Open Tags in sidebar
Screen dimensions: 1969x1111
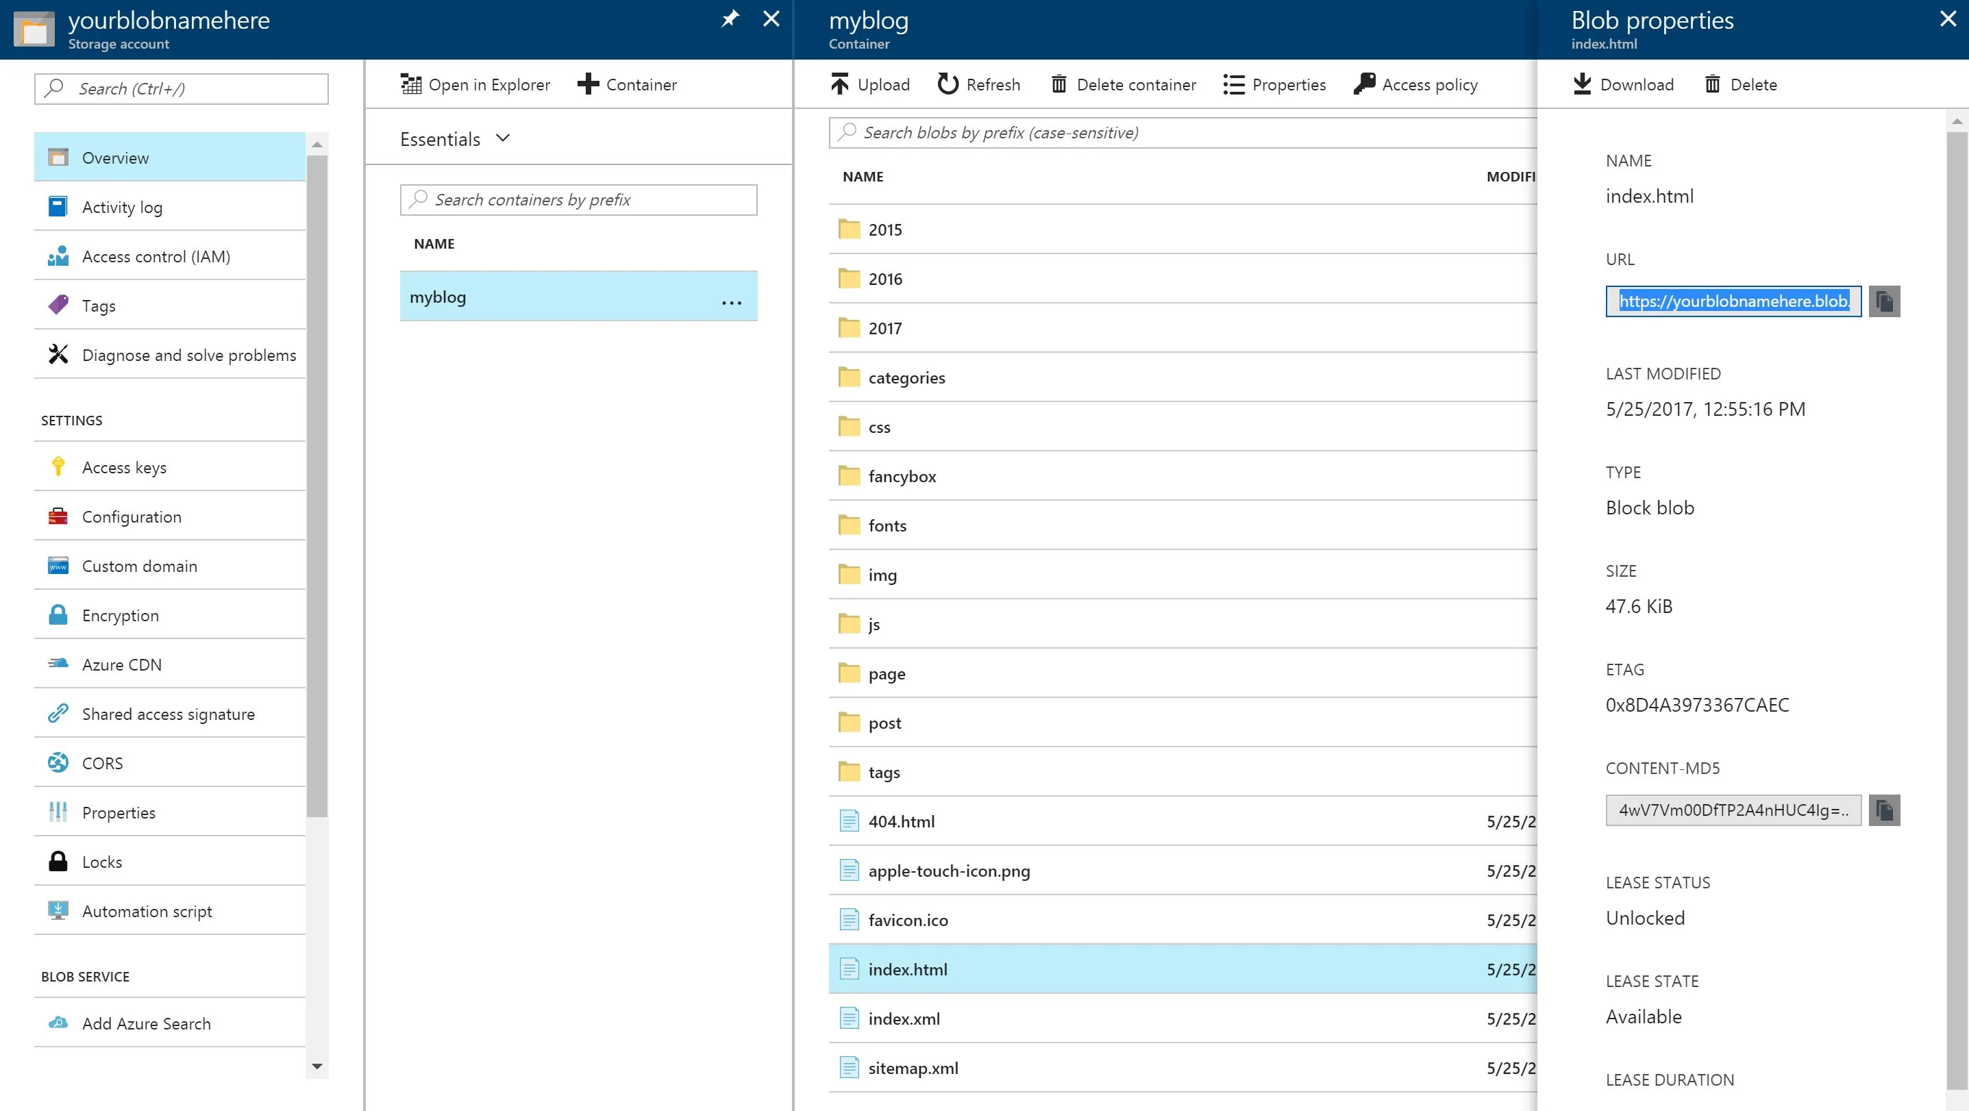[170, 305]
